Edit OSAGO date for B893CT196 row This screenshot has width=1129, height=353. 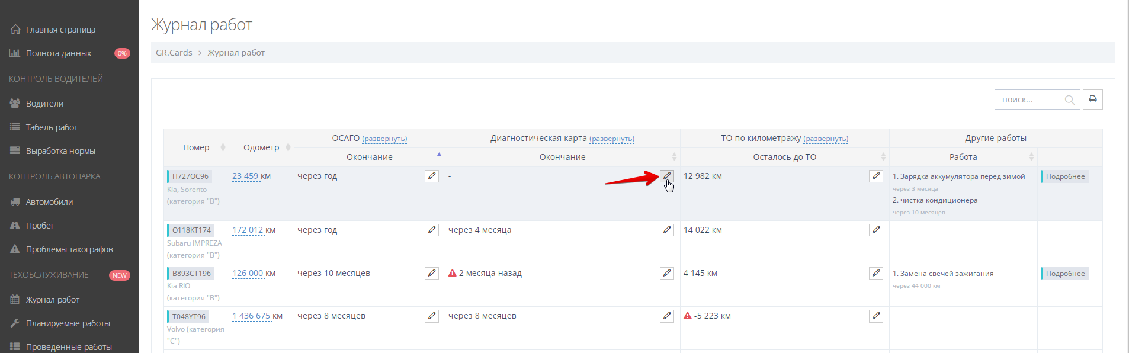[x=432, y=273]
